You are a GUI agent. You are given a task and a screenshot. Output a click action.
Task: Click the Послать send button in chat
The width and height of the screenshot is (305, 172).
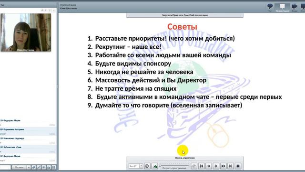[x=19, y=167]
